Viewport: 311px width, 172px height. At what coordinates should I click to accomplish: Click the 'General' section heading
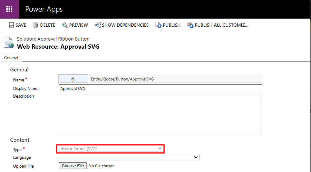[19, 70]
